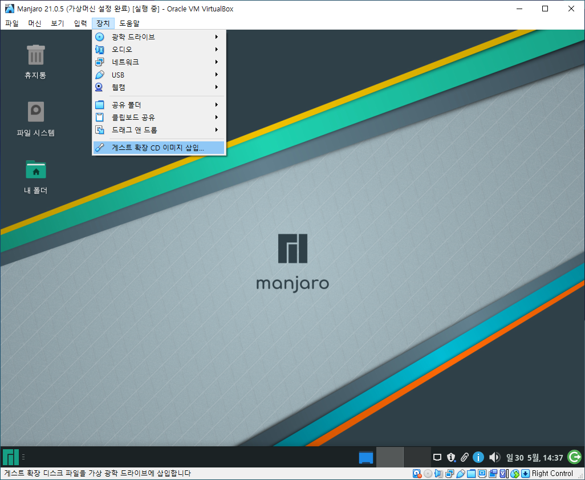This screenshot has height=480, width=585.
Task: Switch to the first workspace in pager
Action: coord(389,457)
